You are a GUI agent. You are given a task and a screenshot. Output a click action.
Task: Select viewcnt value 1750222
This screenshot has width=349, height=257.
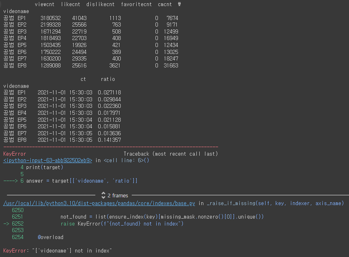coord(50,52)
